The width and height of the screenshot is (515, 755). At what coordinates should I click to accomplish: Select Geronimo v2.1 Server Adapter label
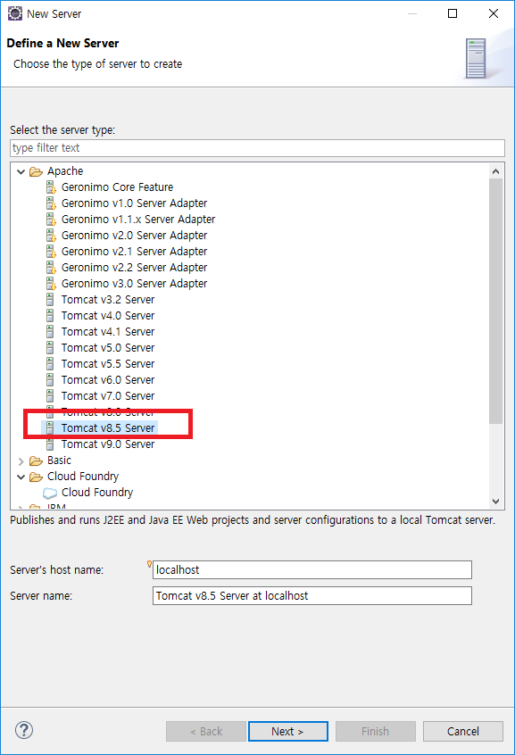point(134,252)
